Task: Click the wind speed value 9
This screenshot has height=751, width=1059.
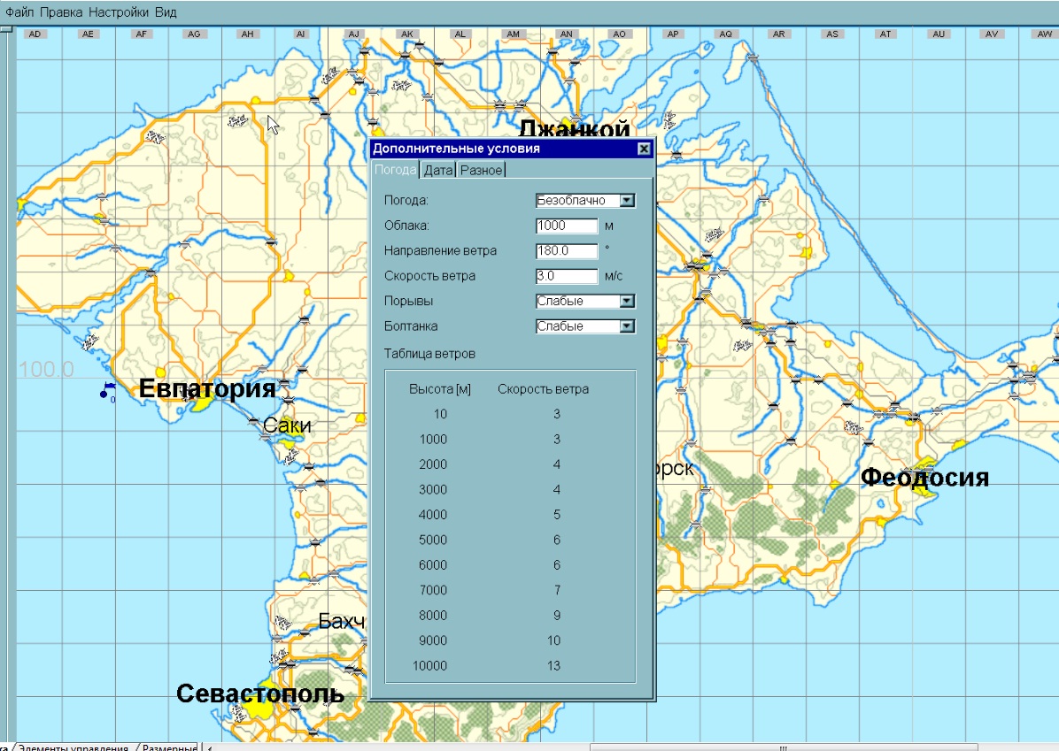Action: click(557, 616)
